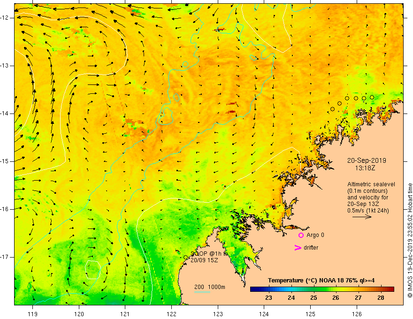The height and width of the screenshot is (319, 413).
Task: Click the magenta drifter arrowhead symbol
Action: [298, 248]
